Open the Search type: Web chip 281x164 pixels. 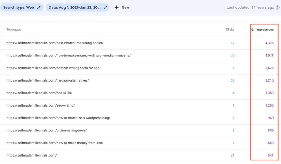point(19,8)
